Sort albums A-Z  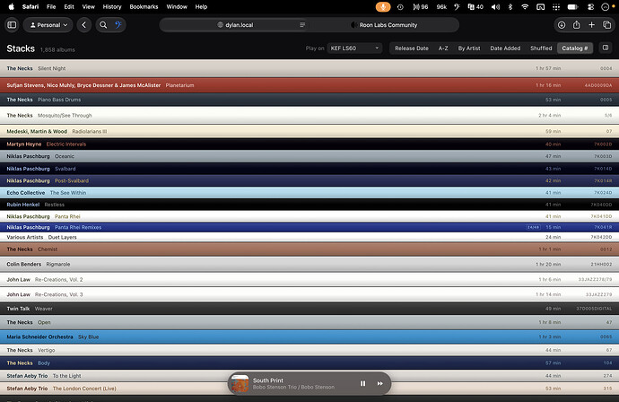click(443, 48)
